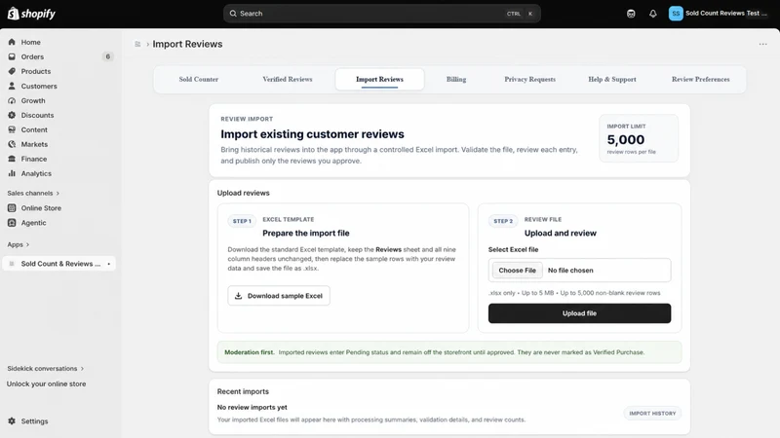Open the Sold Count Reviews Test store menu
Viewport: 780px width, 438px height.
coord(719,14)
